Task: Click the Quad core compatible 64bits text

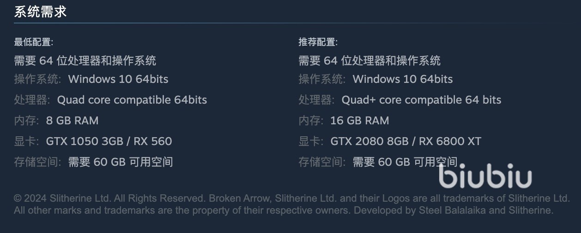Action: [x=132, y=100]
